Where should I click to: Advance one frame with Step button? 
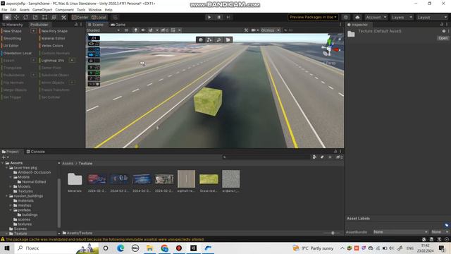[x=228, y=17]
